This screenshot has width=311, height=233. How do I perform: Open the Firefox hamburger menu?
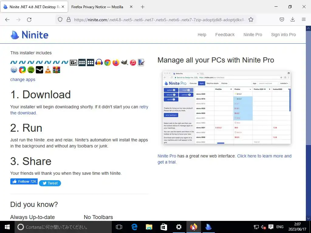point(304,20)
